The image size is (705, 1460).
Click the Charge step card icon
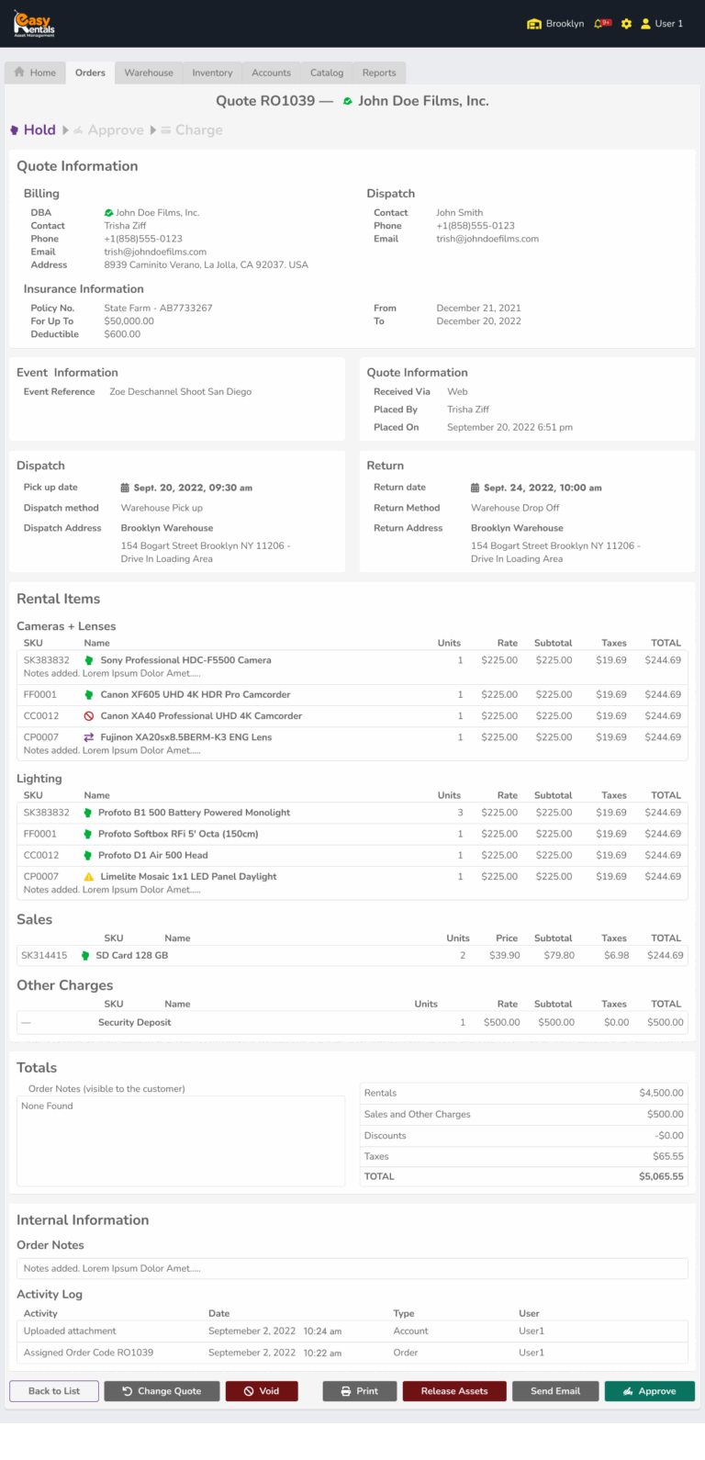tap(166, 130)
